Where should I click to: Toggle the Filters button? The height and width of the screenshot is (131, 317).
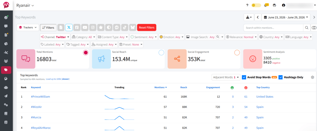click(48, 28)
